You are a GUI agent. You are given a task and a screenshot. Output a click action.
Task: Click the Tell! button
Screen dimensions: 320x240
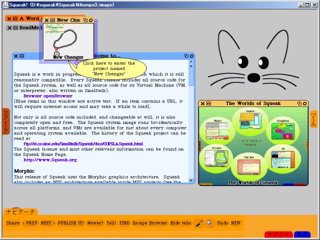(111, 223)
